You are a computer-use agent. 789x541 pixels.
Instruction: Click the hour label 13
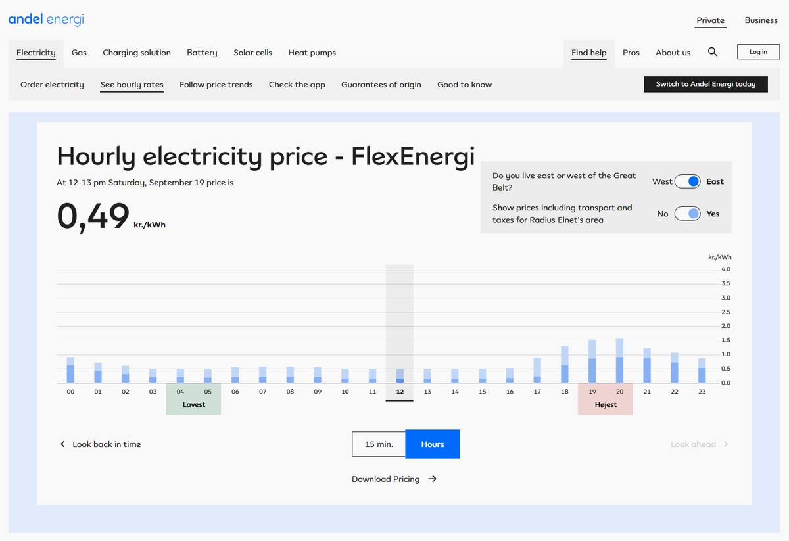coord(427,391)
